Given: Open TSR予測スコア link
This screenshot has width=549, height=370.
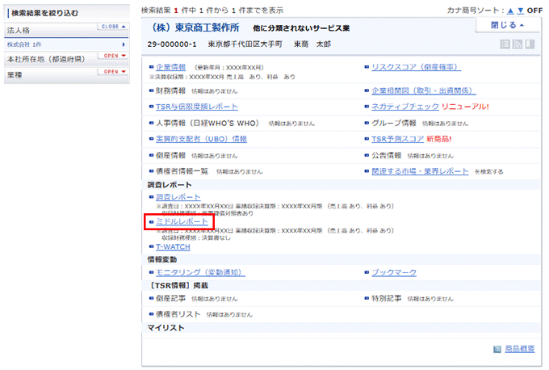Looking at the screenshot, I should [x=397, y=139].
